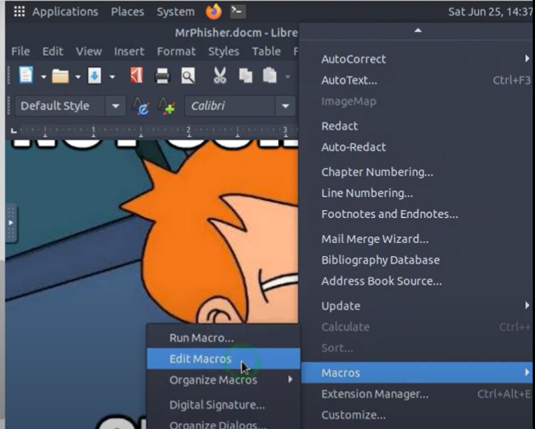The image size is (535, 429).
Task: Open Customize... menu entry
Action: [417, 415]
